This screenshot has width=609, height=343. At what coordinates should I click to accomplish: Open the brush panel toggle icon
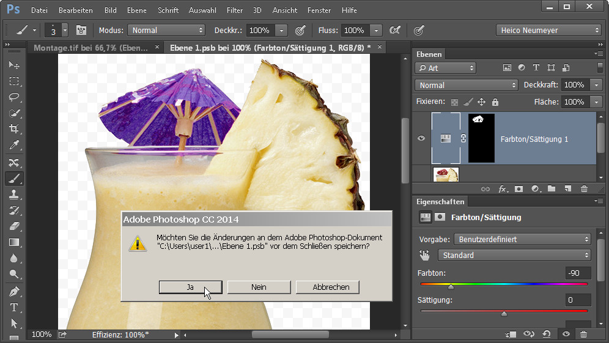coord(81,31)
